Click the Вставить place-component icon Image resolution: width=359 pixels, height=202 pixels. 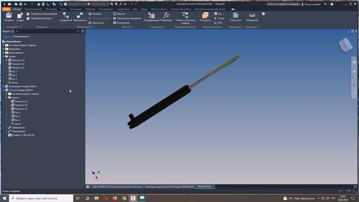tap(9, 15)
